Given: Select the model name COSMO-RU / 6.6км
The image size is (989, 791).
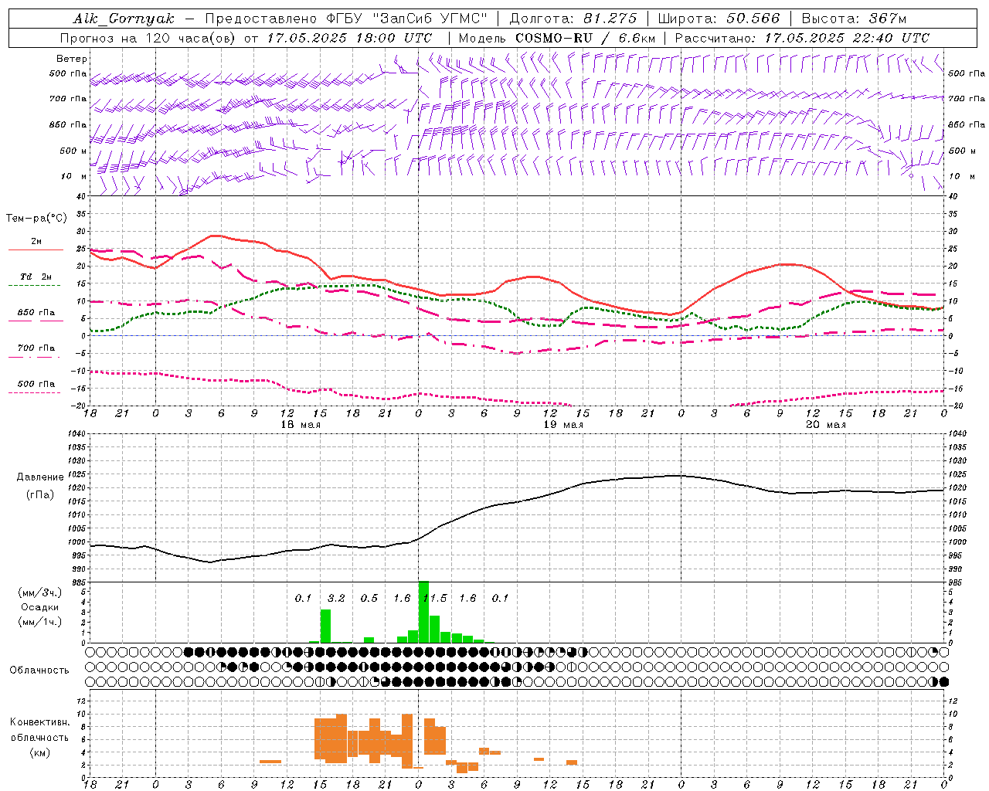Looking at the screenshot, I should [585, 38].
